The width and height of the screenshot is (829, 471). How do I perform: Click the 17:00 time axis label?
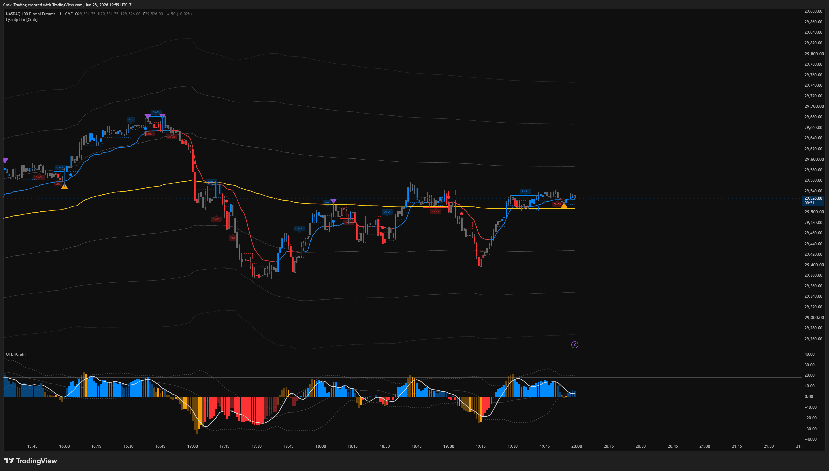coord(193,446)
